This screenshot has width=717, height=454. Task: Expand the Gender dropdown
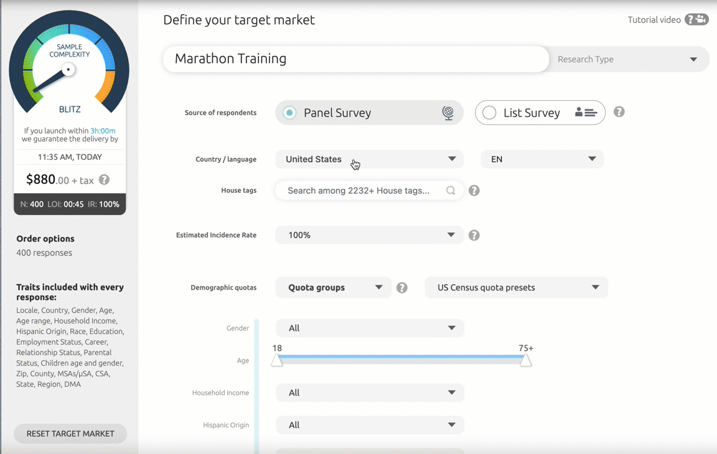click(x=370, y=328)
